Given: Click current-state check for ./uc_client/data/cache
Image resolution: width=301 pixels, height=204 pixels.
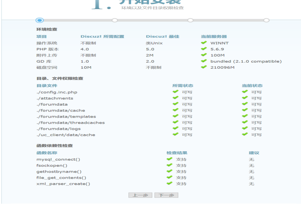Looking at the screenshot, I should (245, 135).
